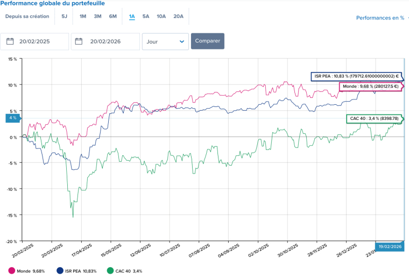Open start date calendar icon

(x=10, y=41)
